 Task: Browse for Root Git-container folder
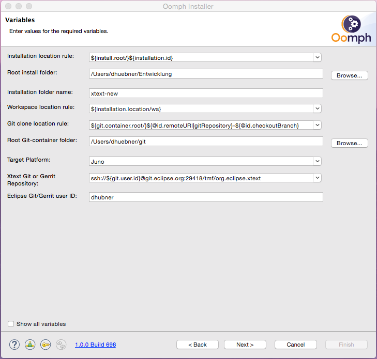pyautogui.click(x=350, y=143)
